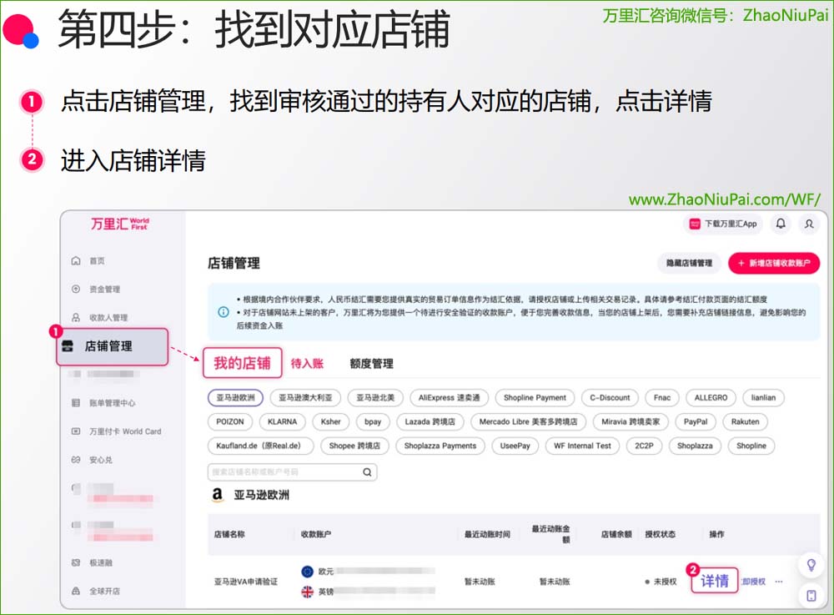The width and height of the screenshot is (834, 615).
Task: Select the PayPal chip
Action: tap(696, 421)
